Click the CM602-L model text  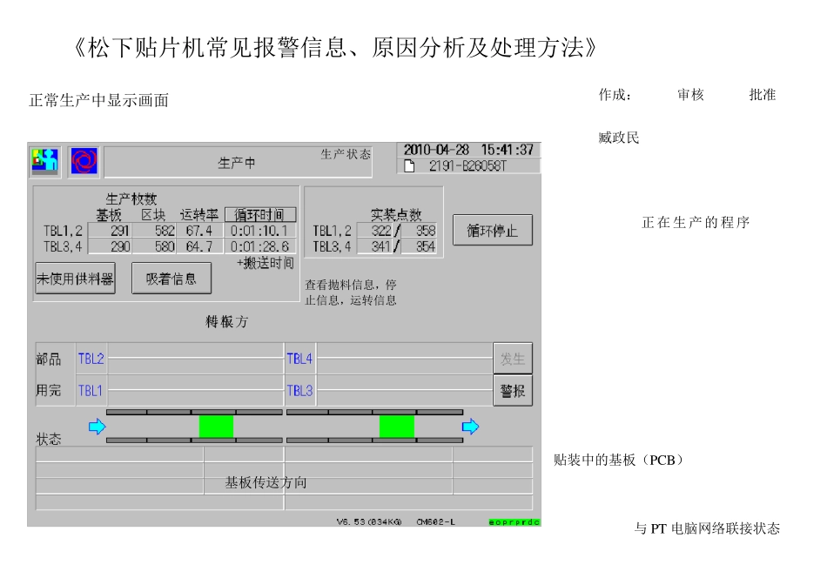(x=435, y=521)
